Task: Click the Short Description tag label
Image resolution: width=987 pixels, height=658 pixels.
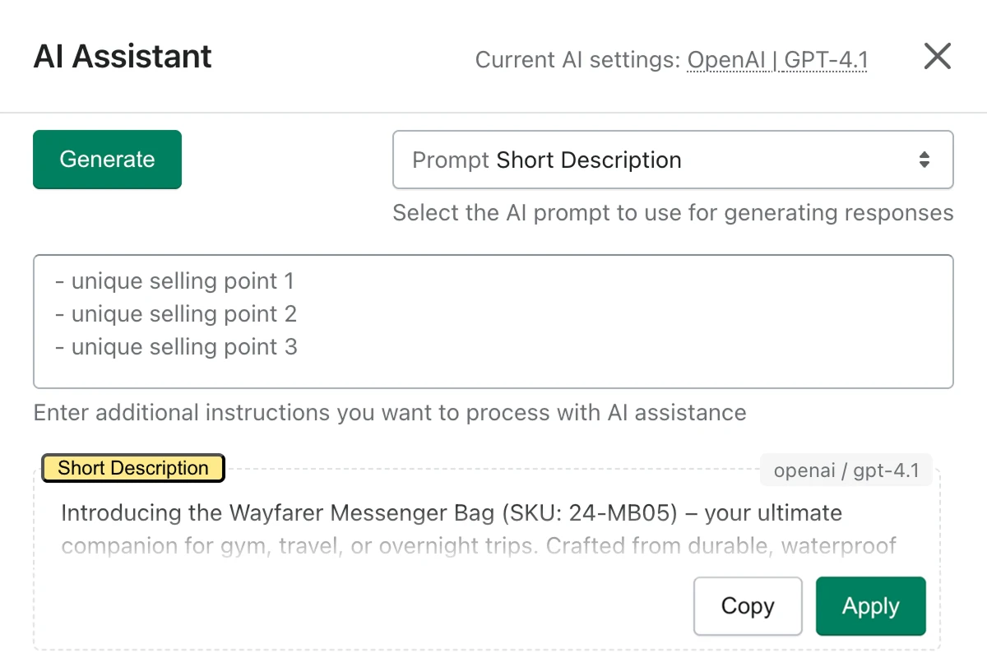Action: point(132,468)
